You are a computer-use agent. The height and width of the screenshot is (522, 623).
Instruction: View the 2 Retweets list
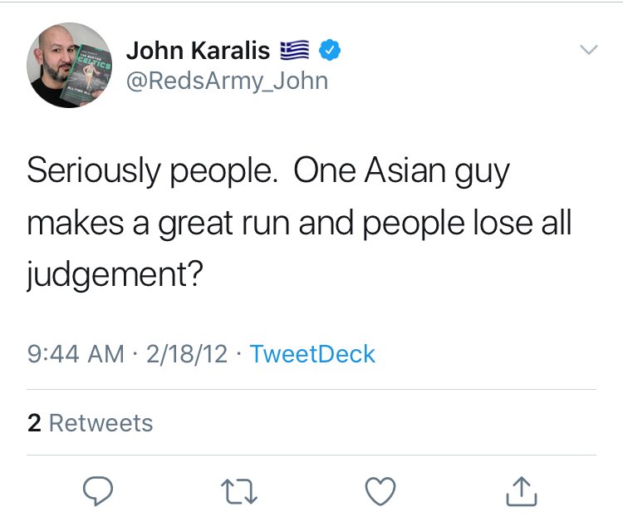tap(91, 423)
